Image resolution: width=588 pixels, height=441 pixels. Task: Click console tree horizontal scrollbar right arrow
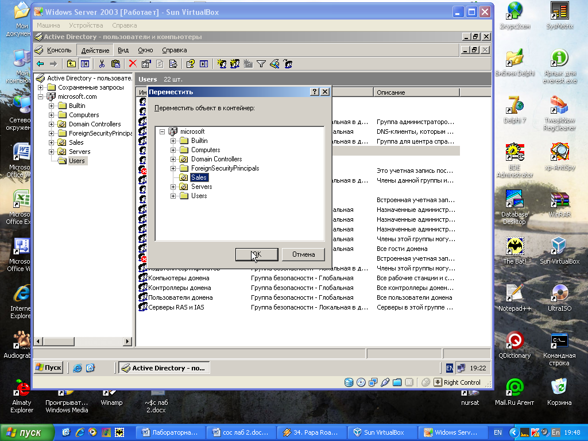coord(127,341)
